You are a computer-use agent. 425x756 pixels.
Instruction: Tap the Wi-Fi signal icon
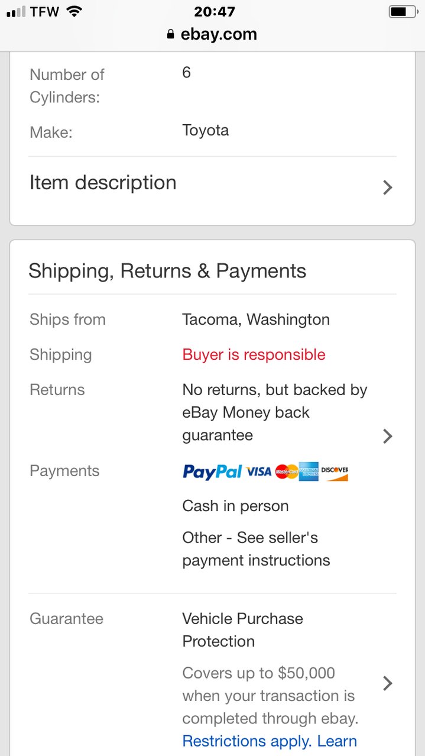[74, 11]
